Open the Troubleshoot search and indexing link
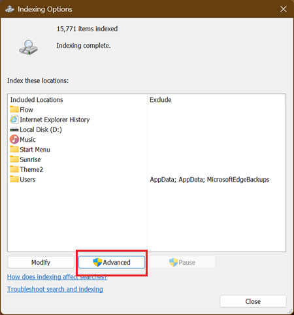This screenshot has width=294, height=315. pyautogui.click(x=55, y=289)
